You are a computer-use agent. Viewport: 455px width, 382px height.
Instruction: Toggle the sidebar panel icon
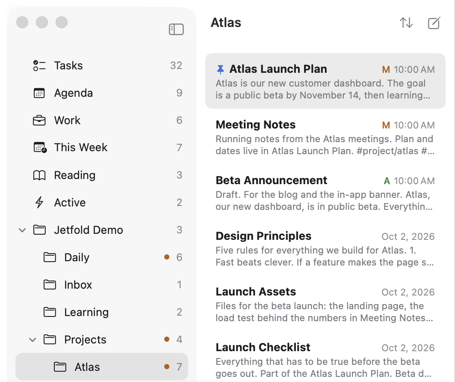[x=176, y=30]
